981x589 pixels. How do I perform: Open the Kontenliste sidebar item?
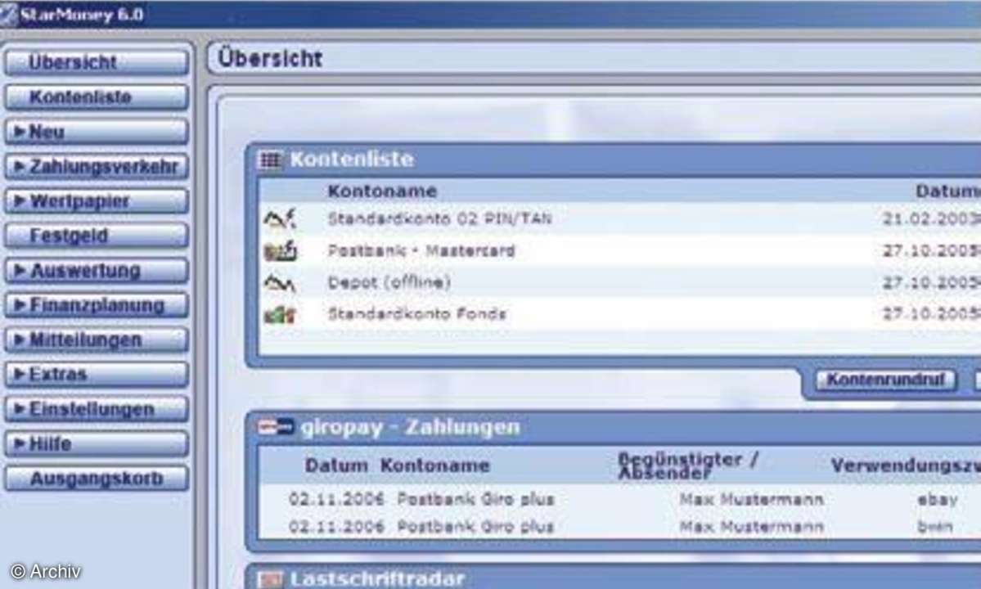point(97,97)
